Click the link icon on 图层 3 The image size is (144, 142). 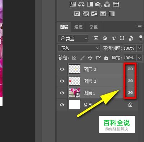coord(130,69)
